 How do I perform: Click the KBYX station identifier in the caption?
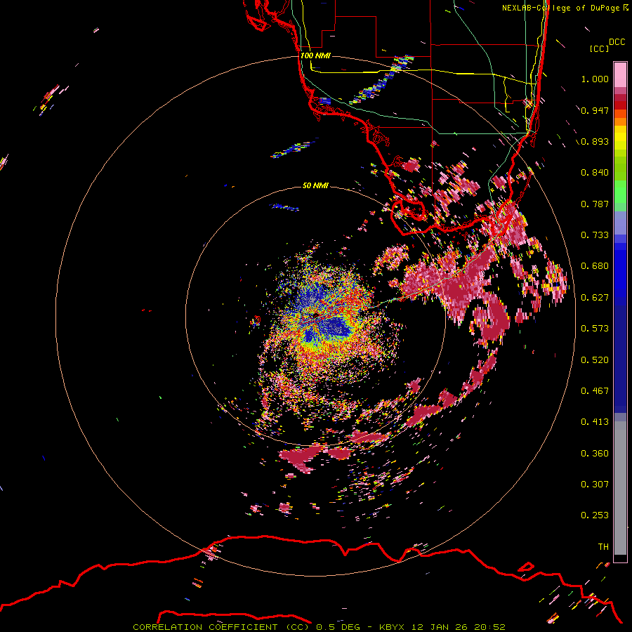click(392, 627)
